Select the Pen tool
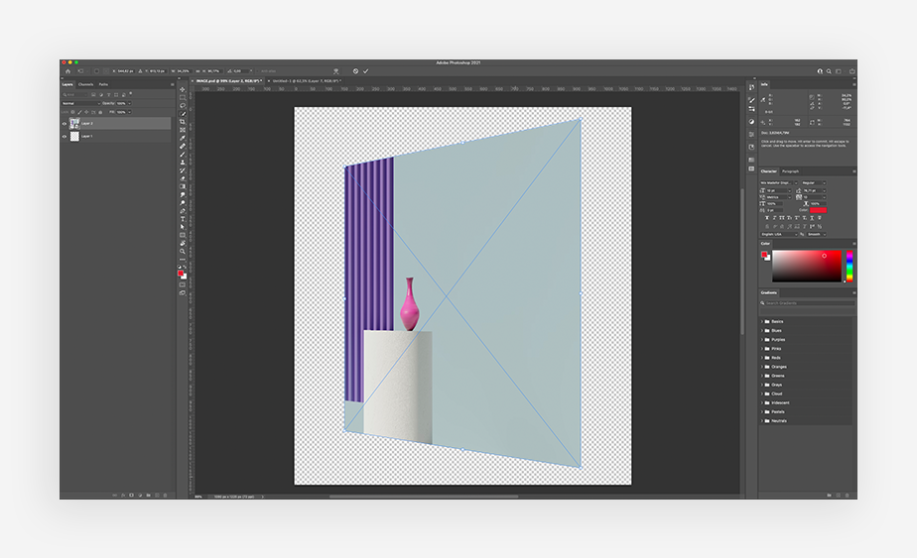 [x=183, y=211]
